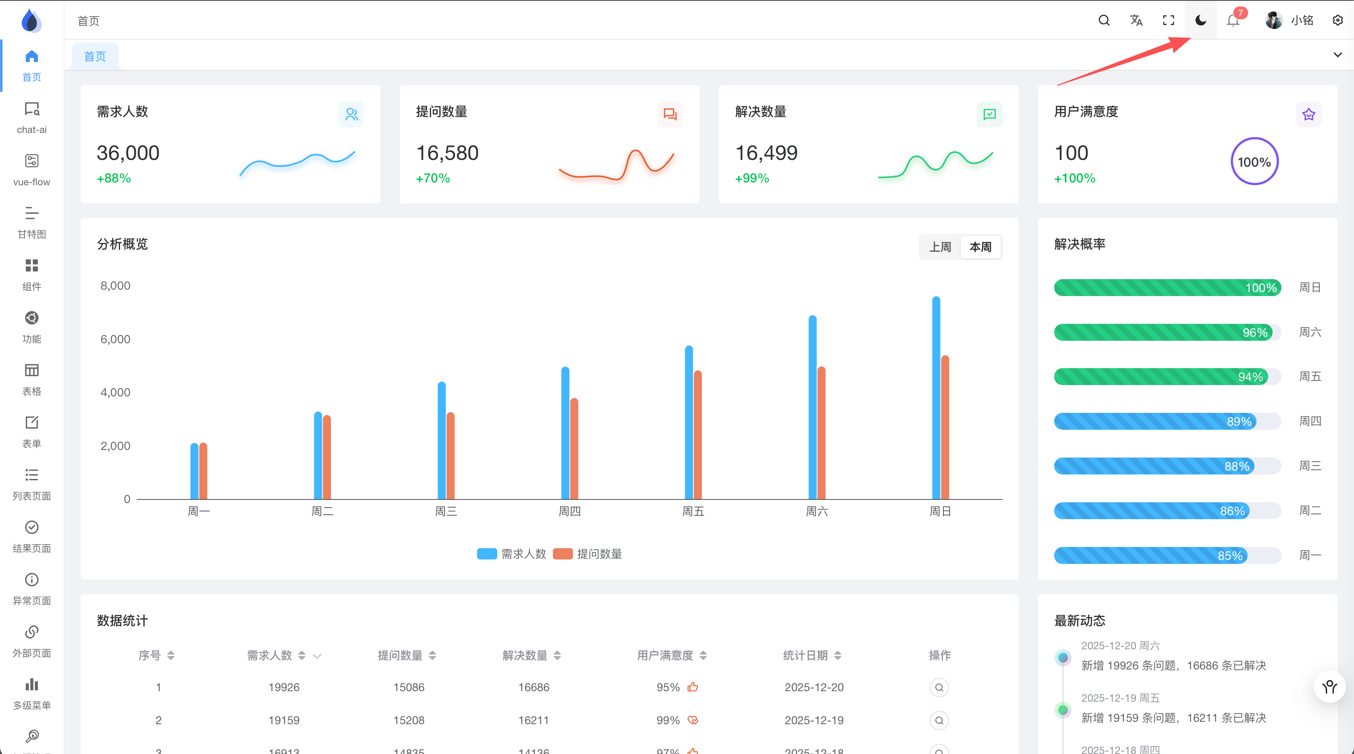Click the search magnifier icon in header
Screen dimensions: 1354x754
pyautogui.click(x=1104, y=21)
